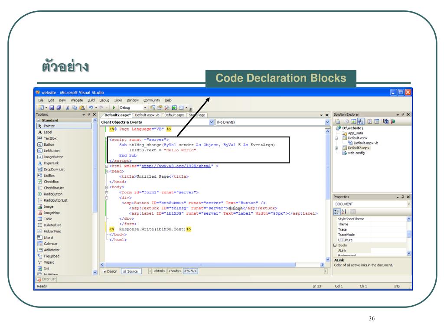Toggle auto-hide pin on the Toolbox panel

click(x=88, y=114)
